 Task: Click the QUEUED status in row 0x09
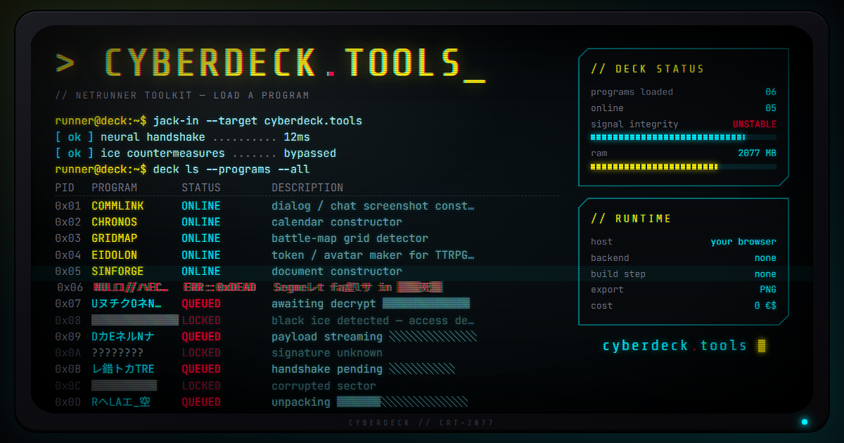coord(201,337)
